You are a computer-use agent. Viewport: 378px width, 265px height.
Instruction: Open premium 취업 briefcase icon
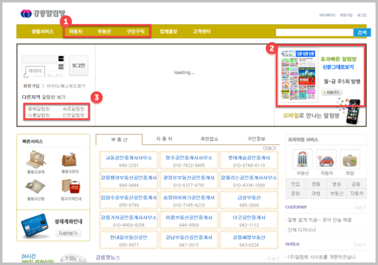click(x=350, y=159)
